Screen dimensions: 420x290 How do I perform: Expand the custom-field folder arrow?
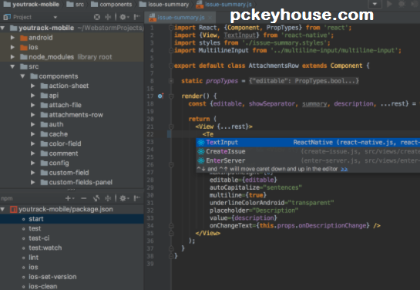point(32,173)
